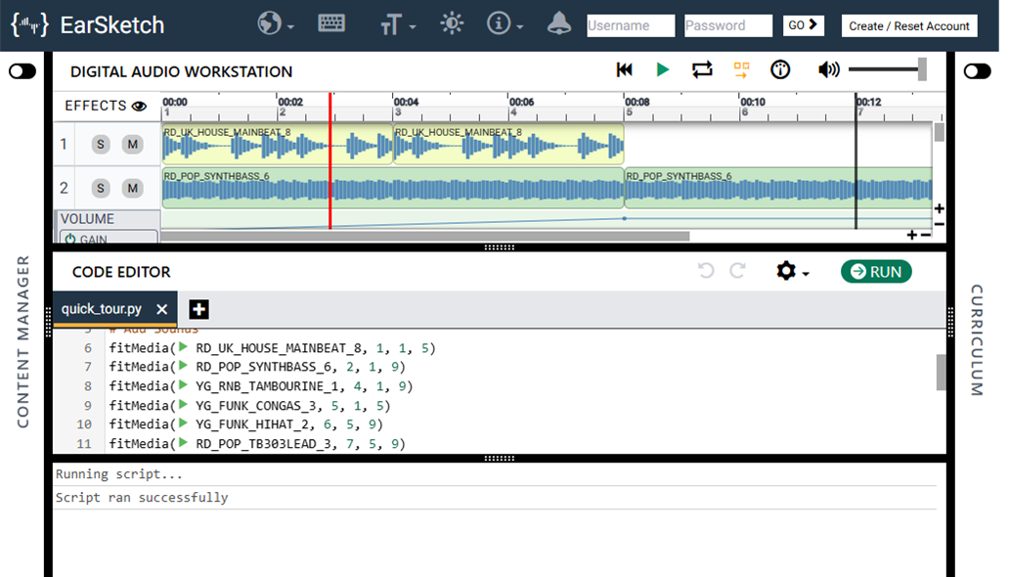Adjust the master volume slider
Viewport: 1009px width, 577px height.
click(x=888, y=69)
